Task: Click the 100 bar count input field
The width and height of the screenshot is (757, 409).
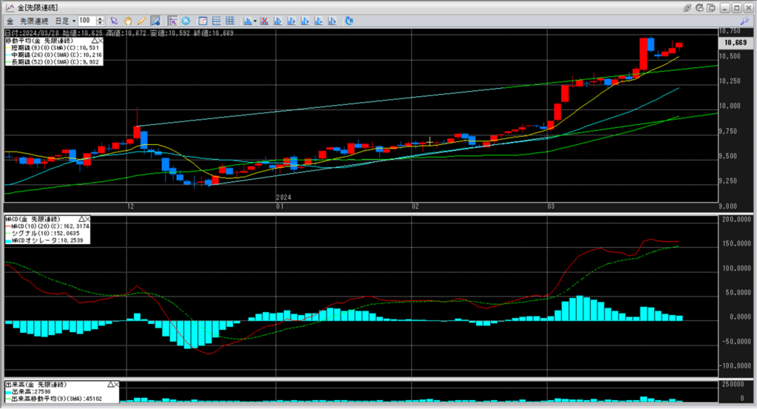Action: coord(86,20)
